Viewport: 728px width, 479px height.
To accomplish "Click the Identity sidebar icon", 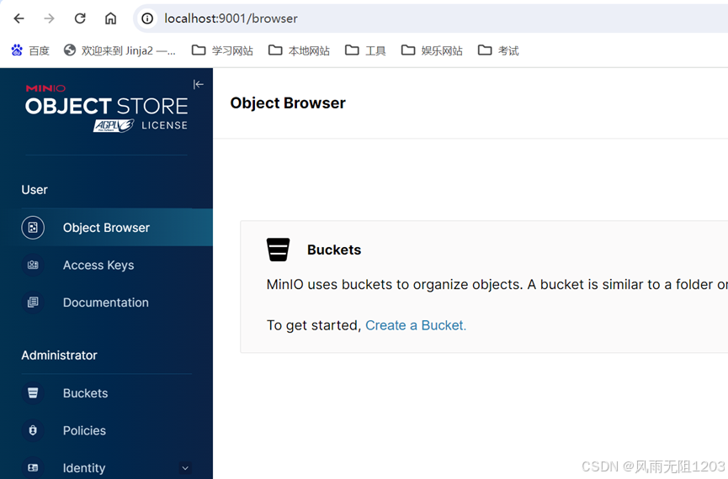I will click(33, 467).
